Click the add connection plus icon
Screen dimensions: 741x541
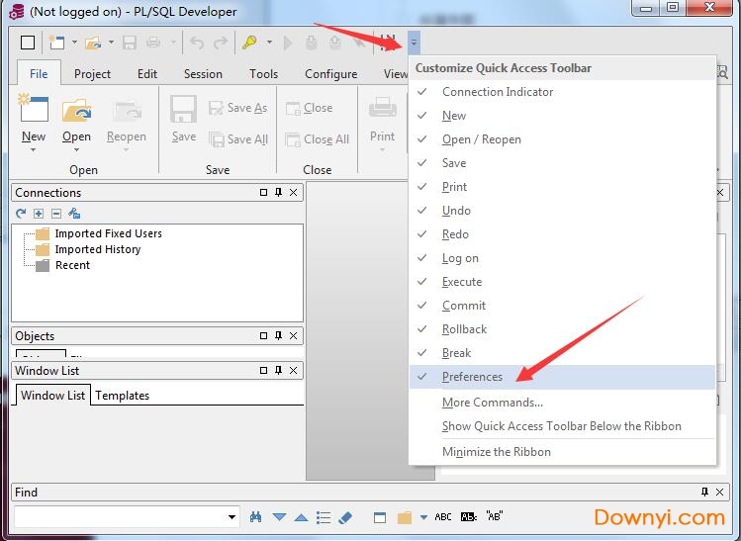[x=39, y=214]
